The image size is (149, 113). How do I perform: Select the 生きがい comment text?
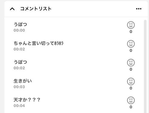(x=23, y=81)
